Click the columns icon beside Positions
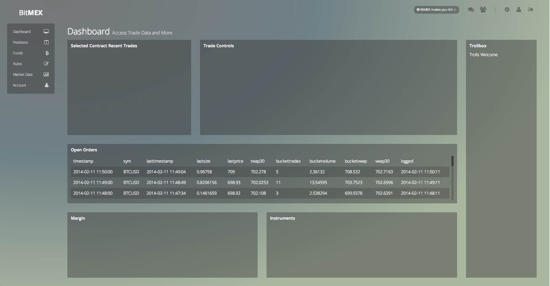This screenshot has width=550, height=286. [46, 43]
